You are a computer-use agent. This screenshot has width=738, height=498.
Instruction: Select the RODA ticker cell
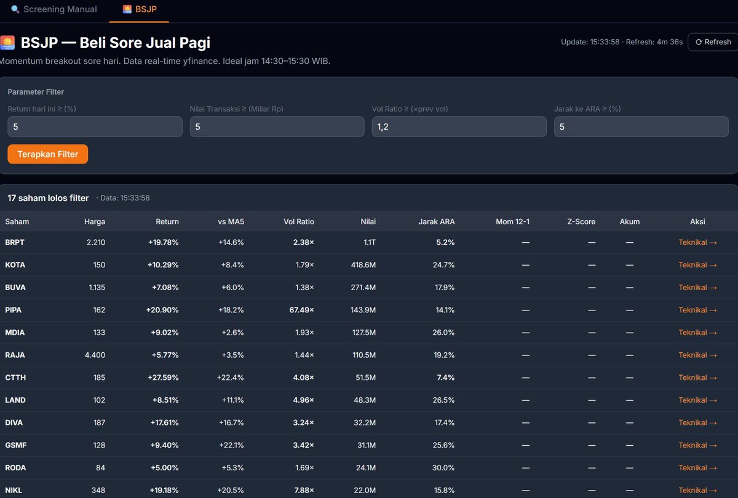pos(15,468)
